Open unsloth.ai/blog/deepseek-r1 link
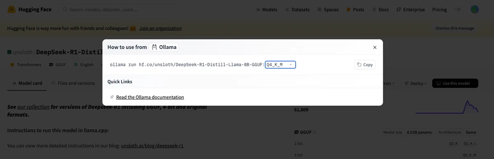494x159 pixels. 152,145
